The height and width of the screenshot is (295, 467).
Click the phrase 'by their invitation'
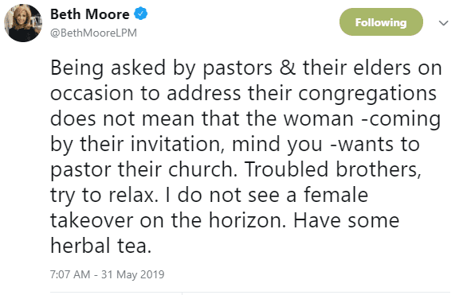pyautogui.click(x=135, y=146)
